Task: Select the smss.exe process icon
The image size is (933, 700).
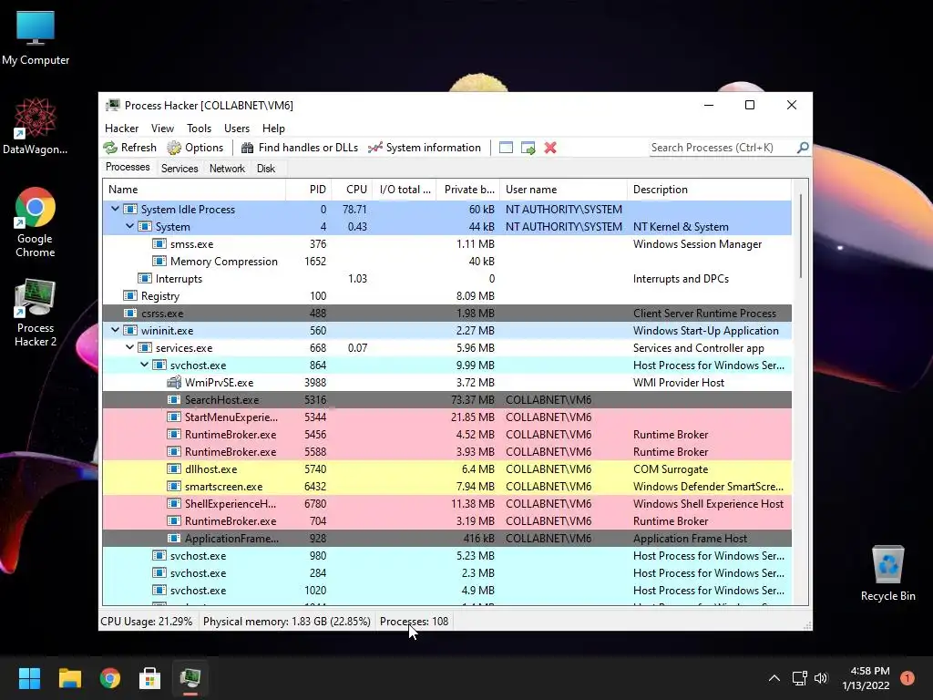Action: coord(159,243)
